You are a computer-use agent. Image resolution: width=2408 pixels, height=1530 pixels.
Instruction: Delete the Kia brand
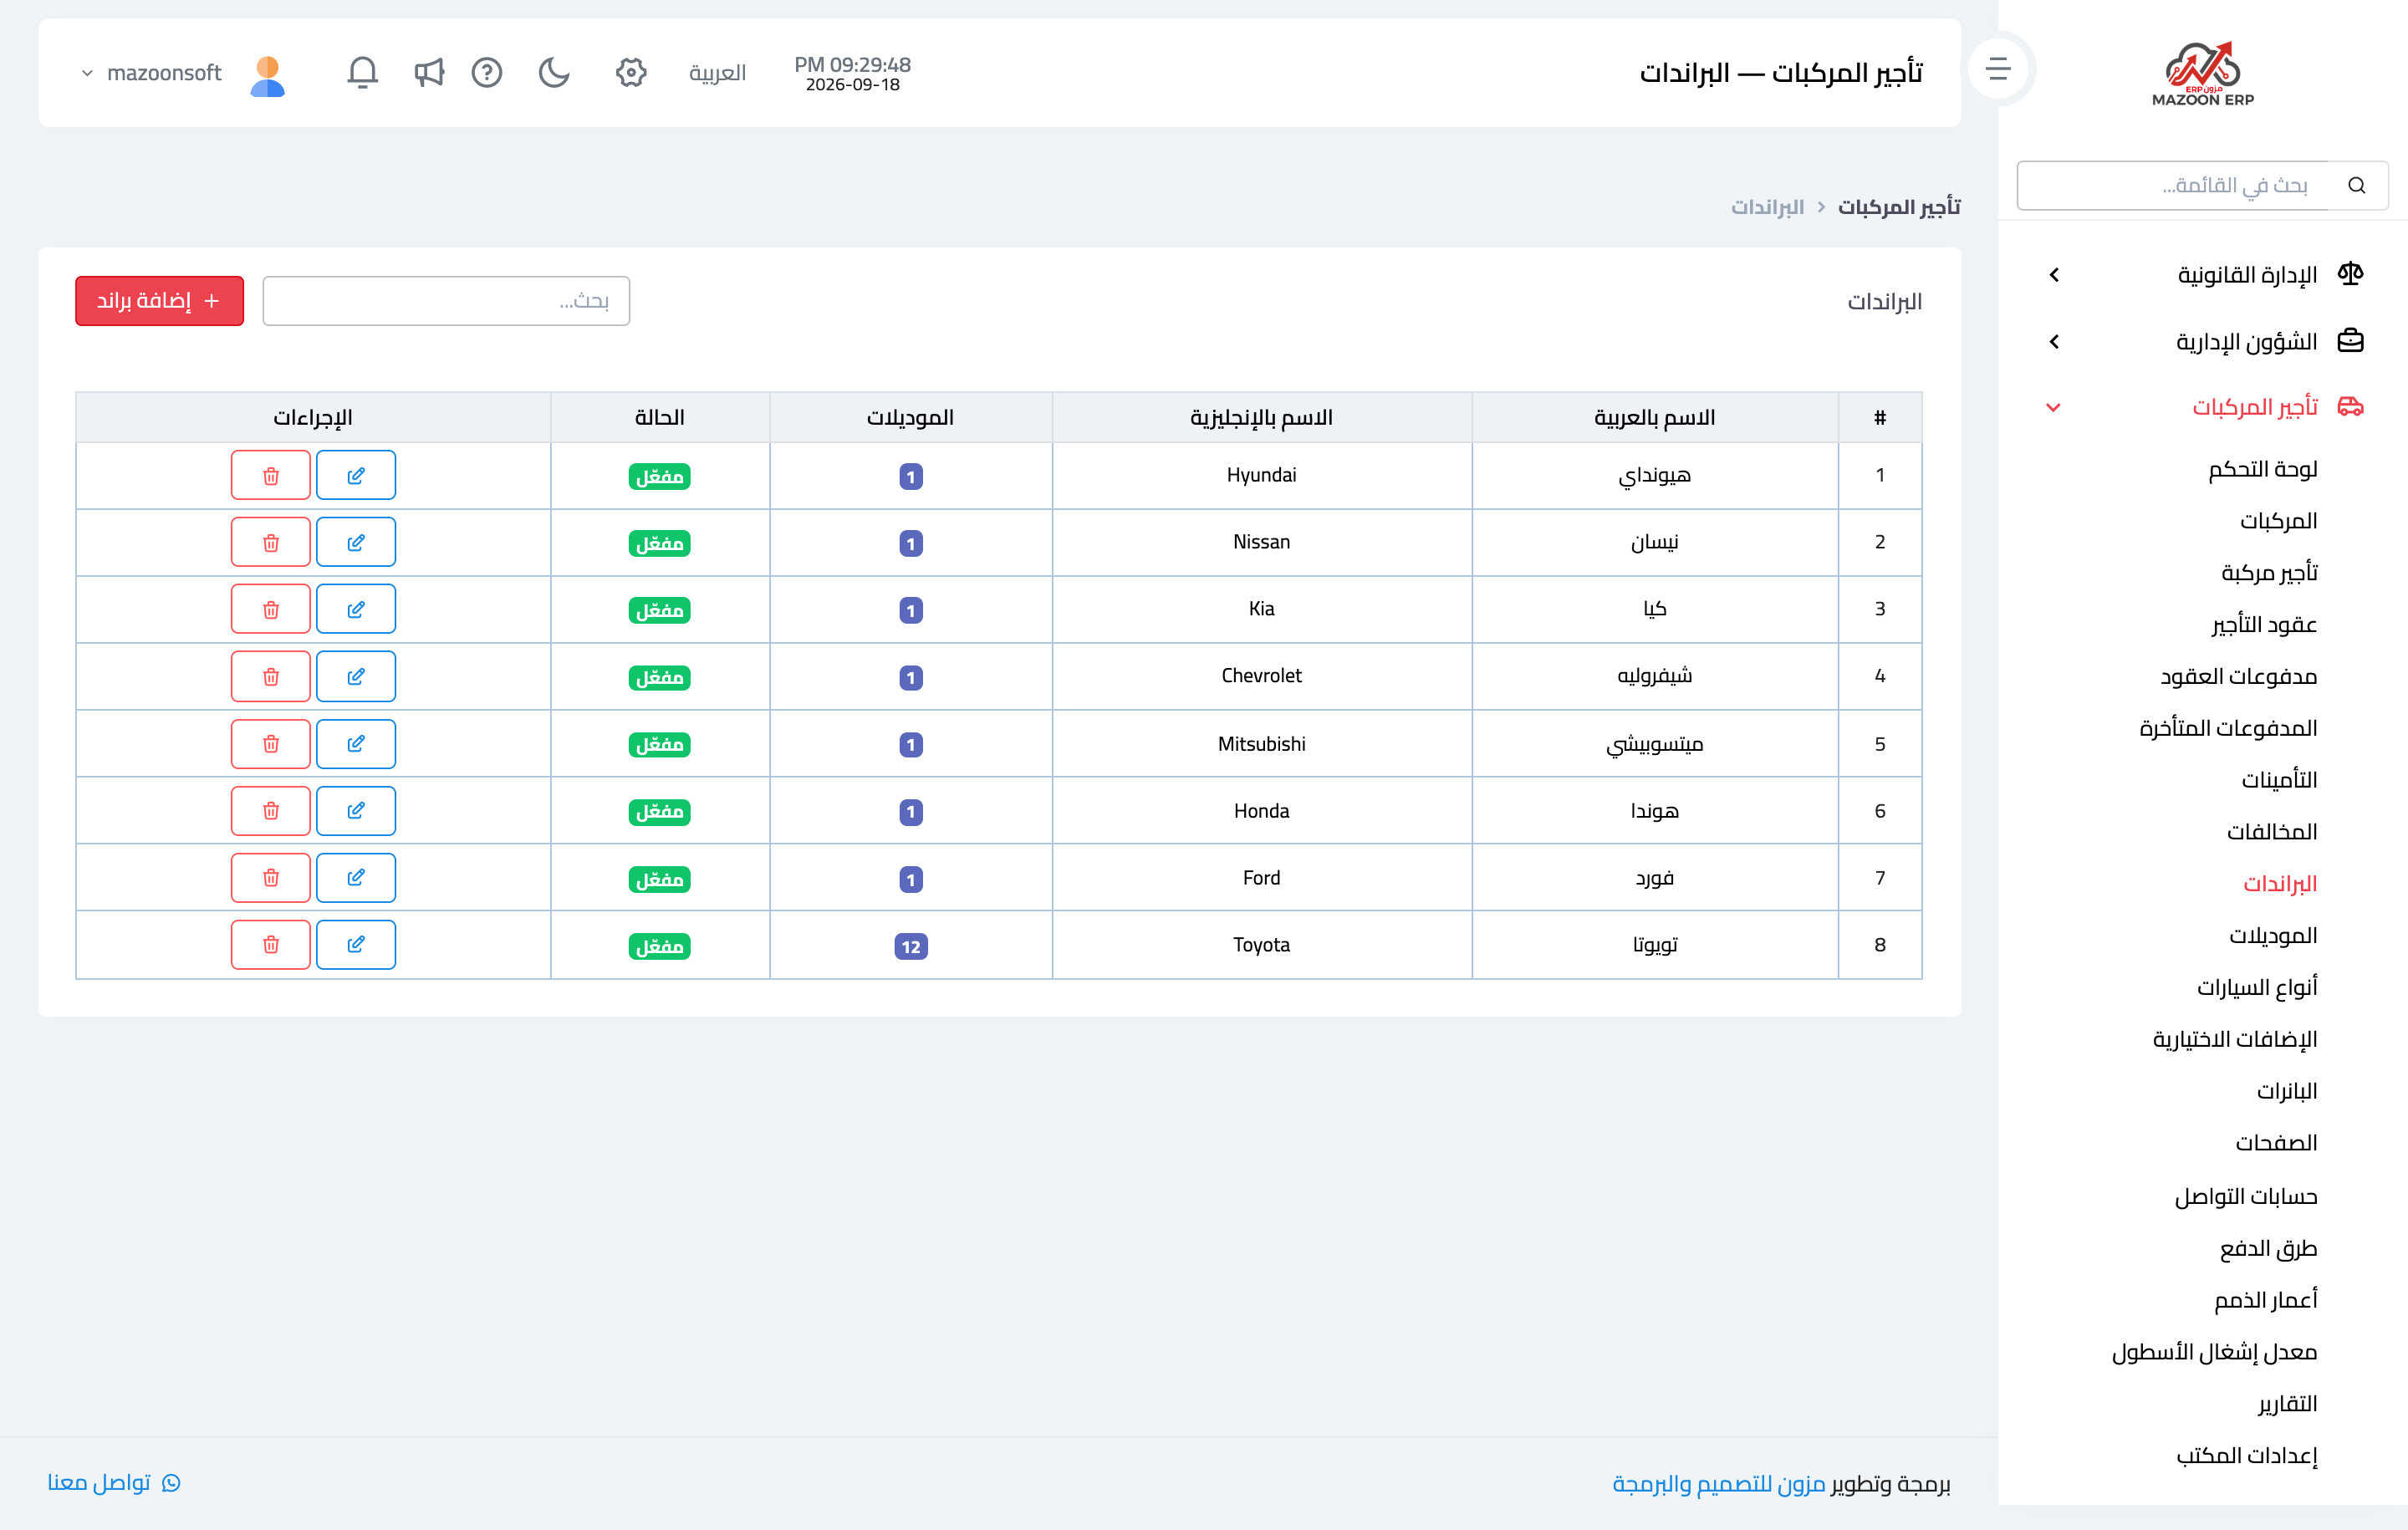tap(271, 609)
